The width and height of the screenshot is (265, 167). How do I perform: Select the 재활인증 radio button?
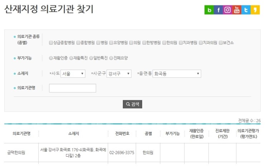click(x=51, y=58)
